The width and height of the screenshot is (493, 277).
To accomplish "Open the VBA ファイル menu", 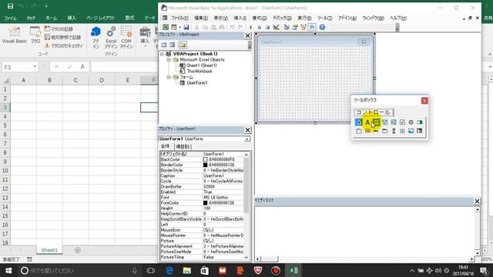I will (x=179, y=18).
